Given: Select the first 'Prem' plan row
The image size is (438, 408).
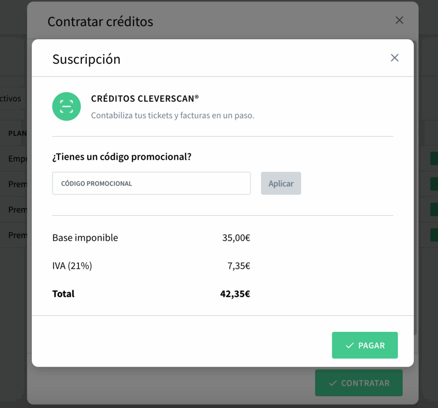Looking at the screenshot, I should pos(17,184).
